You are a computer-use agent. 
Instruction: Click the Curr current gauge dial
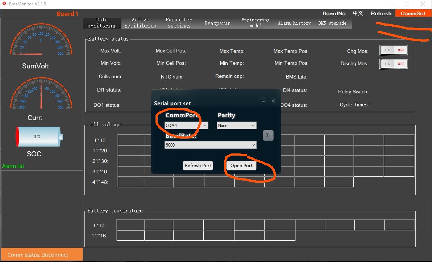(41, 93)
